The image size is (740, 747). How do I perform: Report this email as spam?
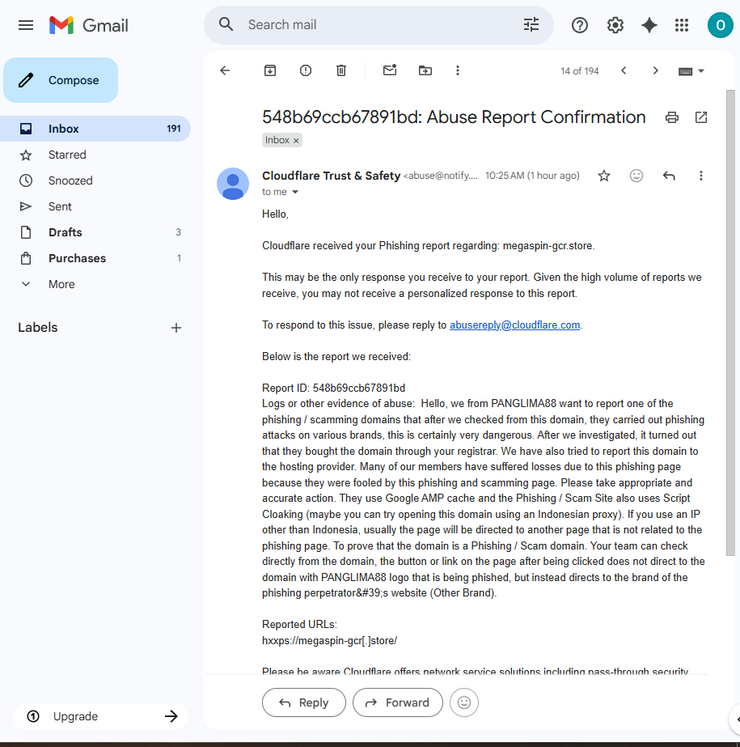click(x=306, y=71)
